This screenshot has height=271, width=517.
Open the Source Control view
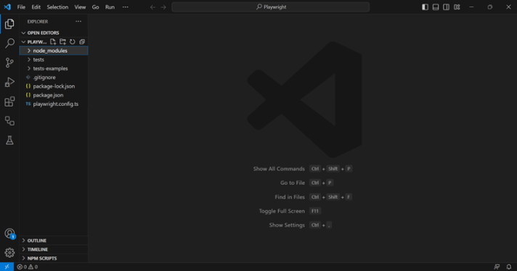(9, 62)
